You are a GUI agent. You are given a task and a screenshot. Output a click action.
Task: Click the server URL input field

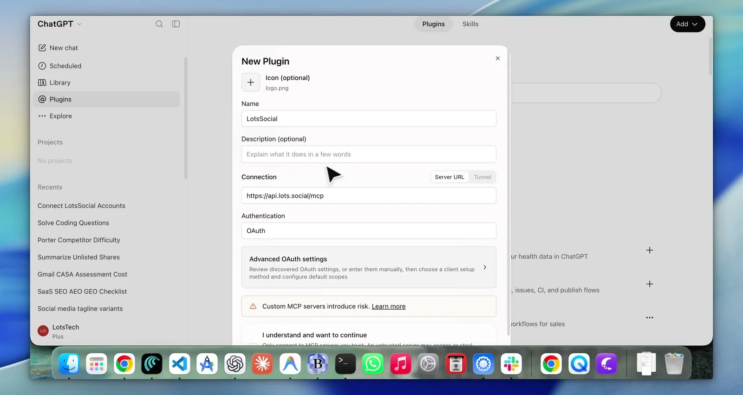(x=369, y=196)
